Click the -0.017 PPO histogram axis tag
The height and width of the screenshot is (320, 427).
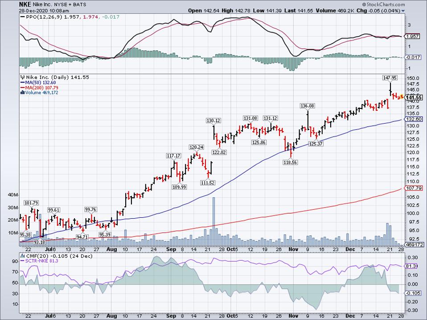coord(413,58)
